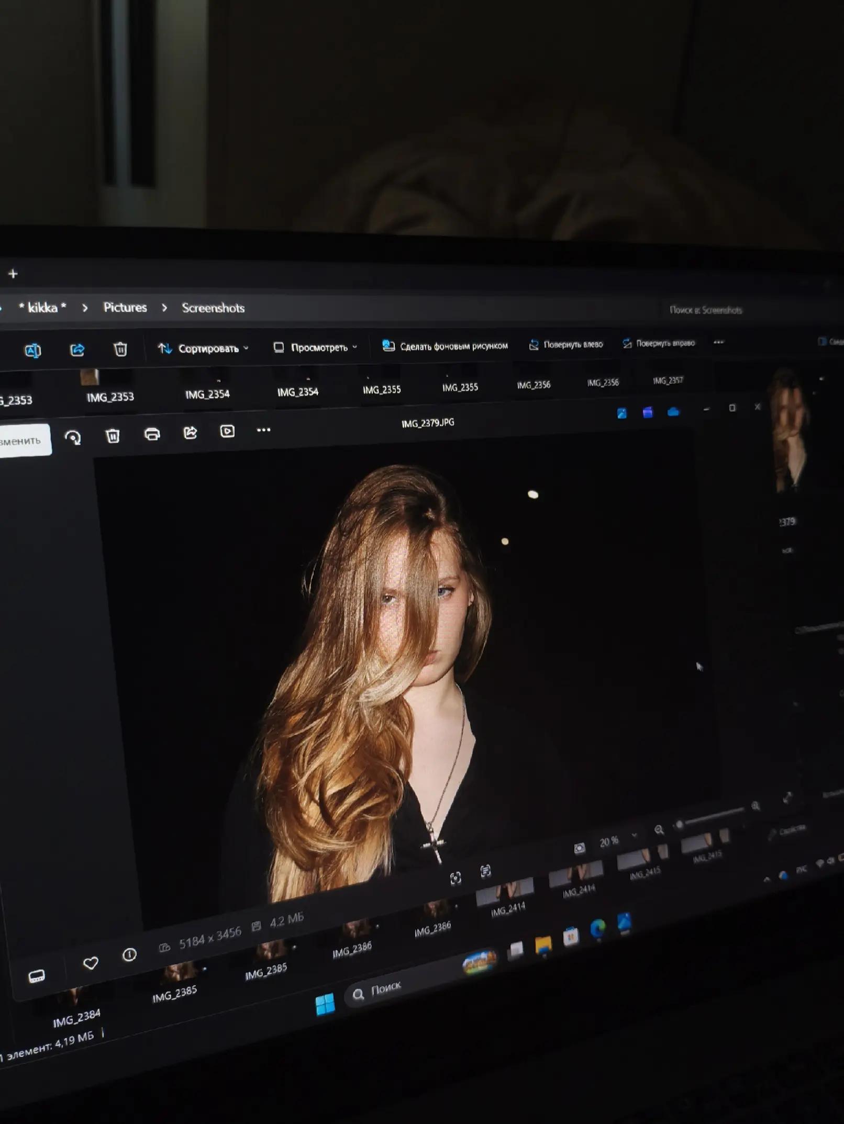
Task: Expand the Просмотреть dropdown
Action: tap(315, 347)
